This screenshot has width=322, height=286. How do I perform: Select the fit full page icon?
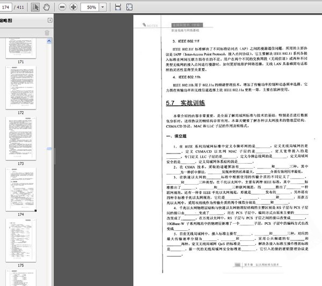tap(129, 7)
